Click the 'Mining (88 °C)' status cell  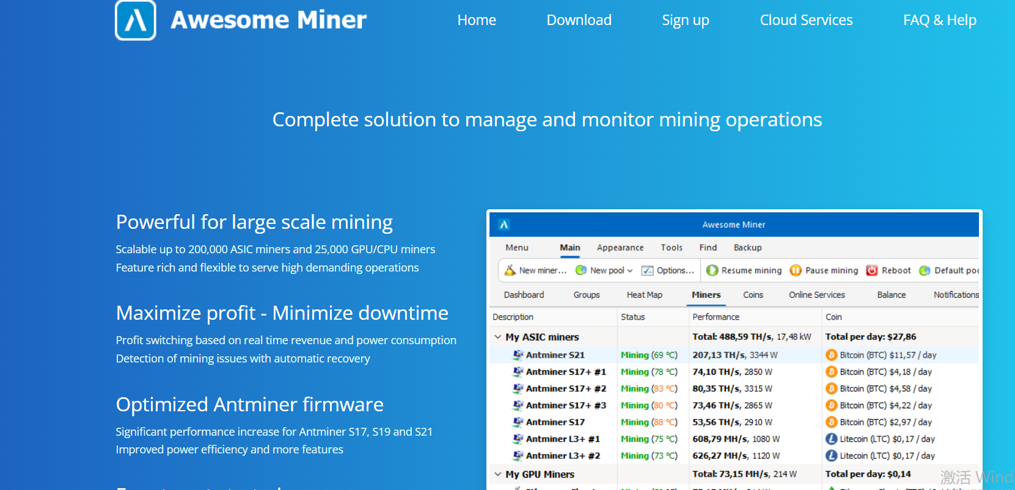[649, 422]
